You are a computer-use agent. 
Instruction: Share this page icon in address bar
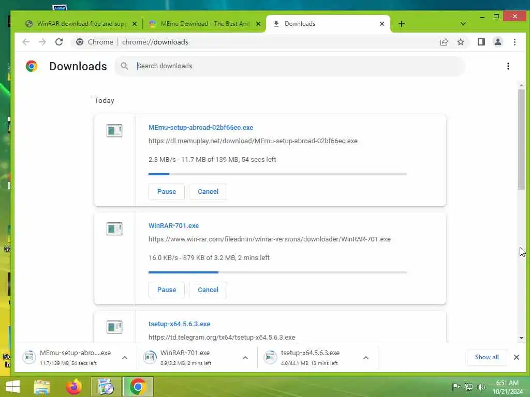444,42
